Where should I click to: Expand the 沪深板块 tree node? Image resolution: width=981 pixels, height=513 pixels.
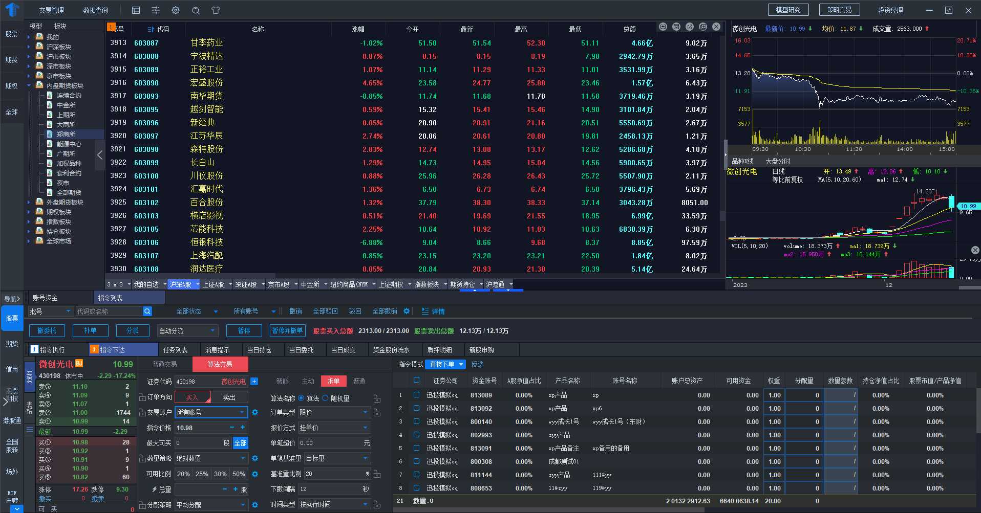(x=29, y=47)
